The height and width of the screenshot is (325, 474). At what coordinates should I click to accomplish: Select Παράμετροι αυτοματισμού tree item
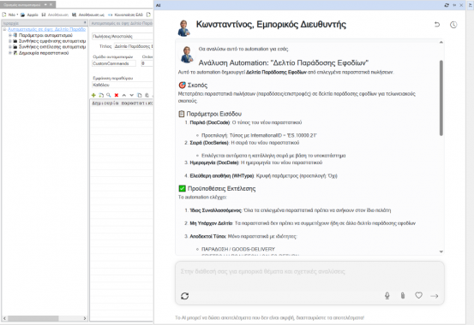click(45, 35)
